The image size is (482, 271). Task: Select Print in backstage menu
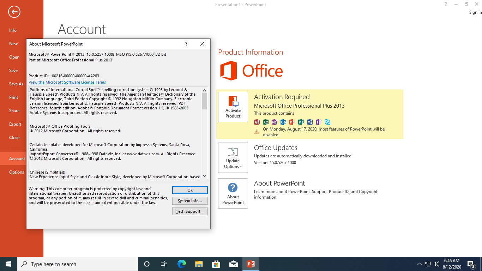(22, 97)
